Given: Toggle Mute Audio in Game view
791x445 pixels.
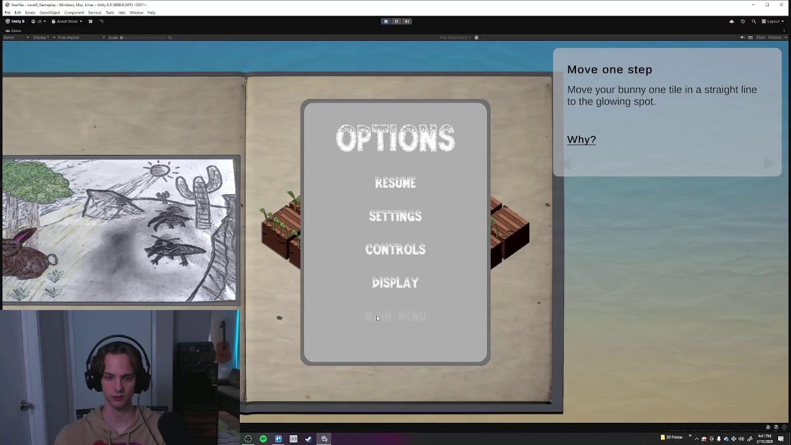Looking at the screenshot, I should tap(742, 37).
